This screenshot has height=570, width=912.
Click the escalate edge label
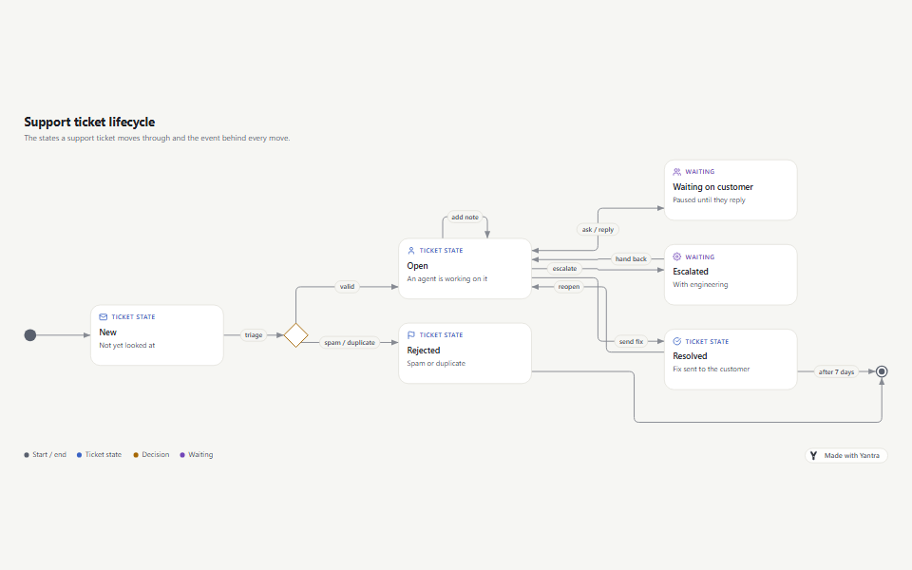point(564,268)
